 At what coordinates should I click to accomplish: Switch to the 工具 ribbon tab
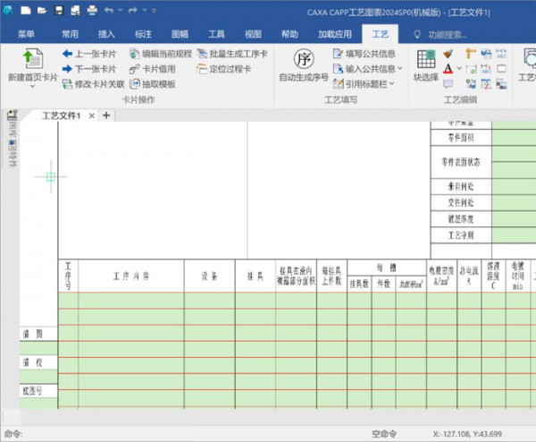coord(216,34)
